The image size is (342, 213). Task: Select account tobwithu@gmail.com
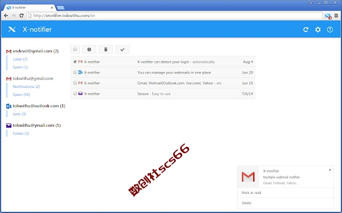click(x=33, y=78)
